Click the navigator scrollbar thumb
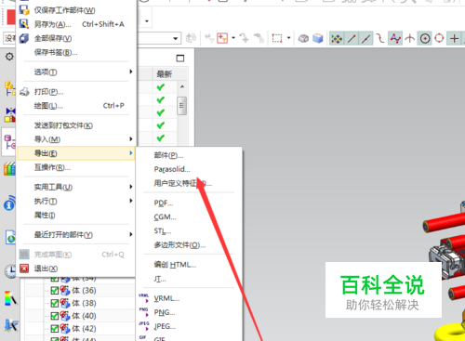Screen dimensions: 465x341 [181, 106]
